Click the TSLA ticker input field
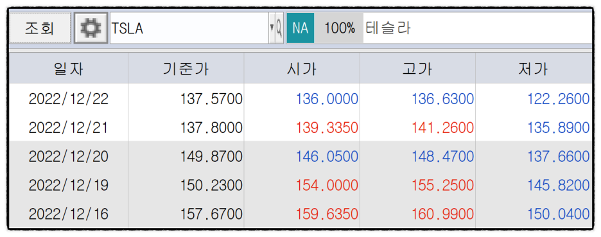Viewport: 601px width, 237px height. pyautogui.click(x=189, y=28)
